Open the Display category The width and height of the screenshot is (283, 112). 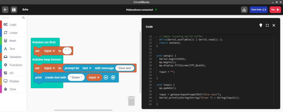14,81
